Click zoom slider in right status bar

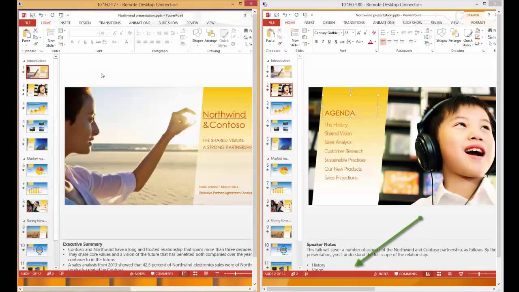479,274
